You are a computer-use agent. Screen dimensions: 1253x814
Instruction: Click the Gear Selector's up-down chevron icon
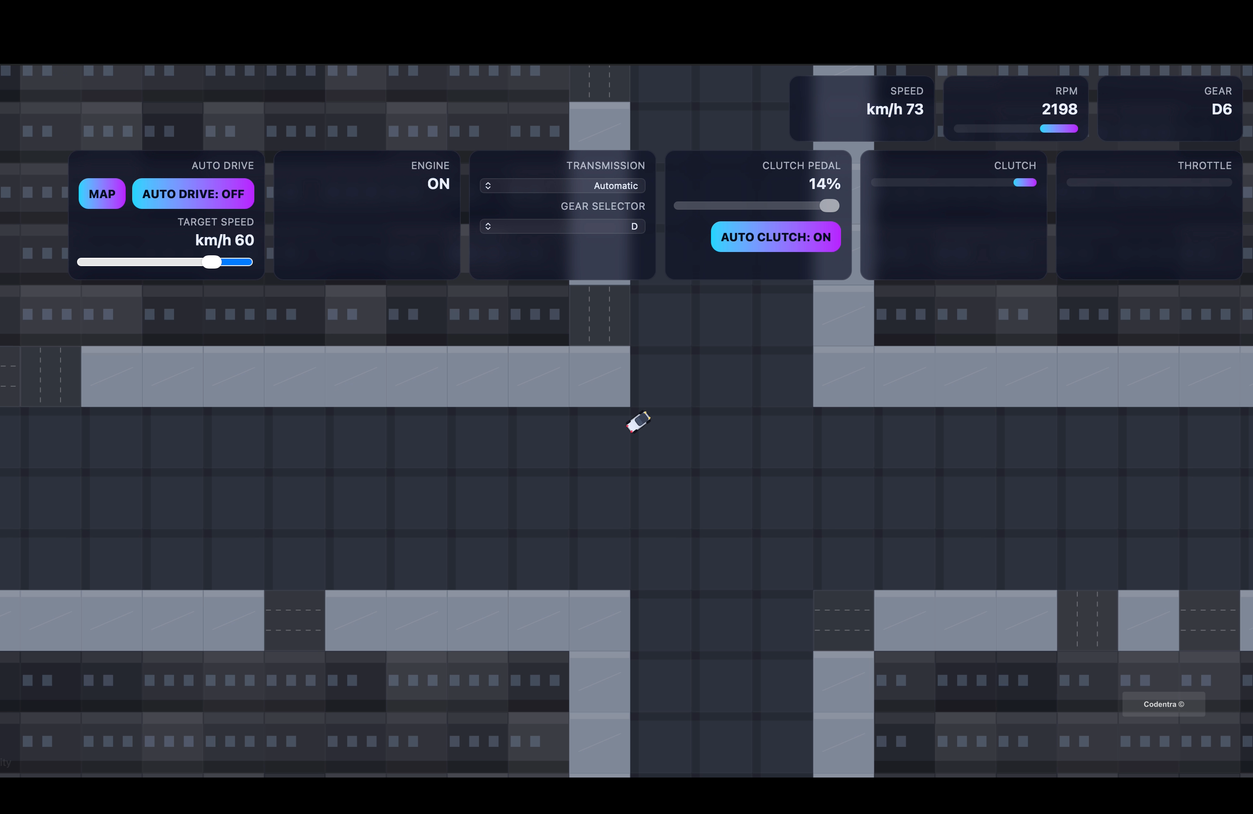[488, 226]
